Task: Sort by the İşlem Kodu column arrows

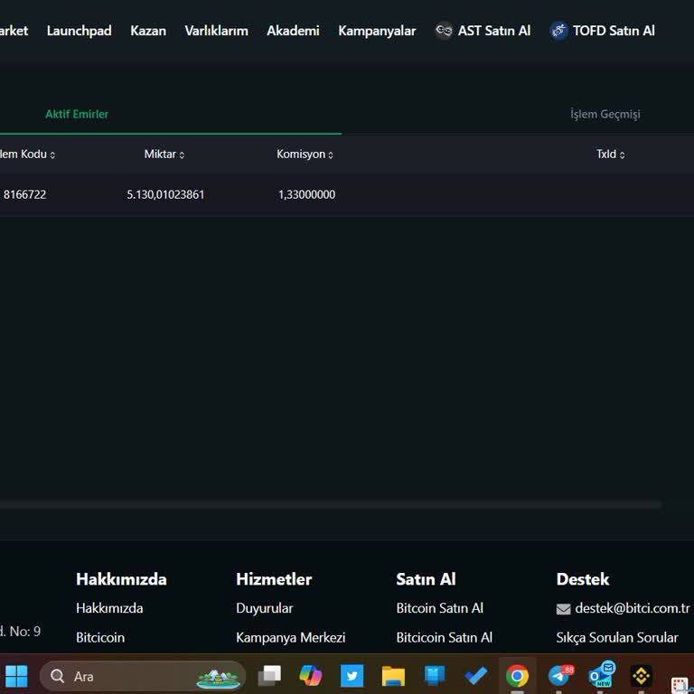Action: [52, 155]
